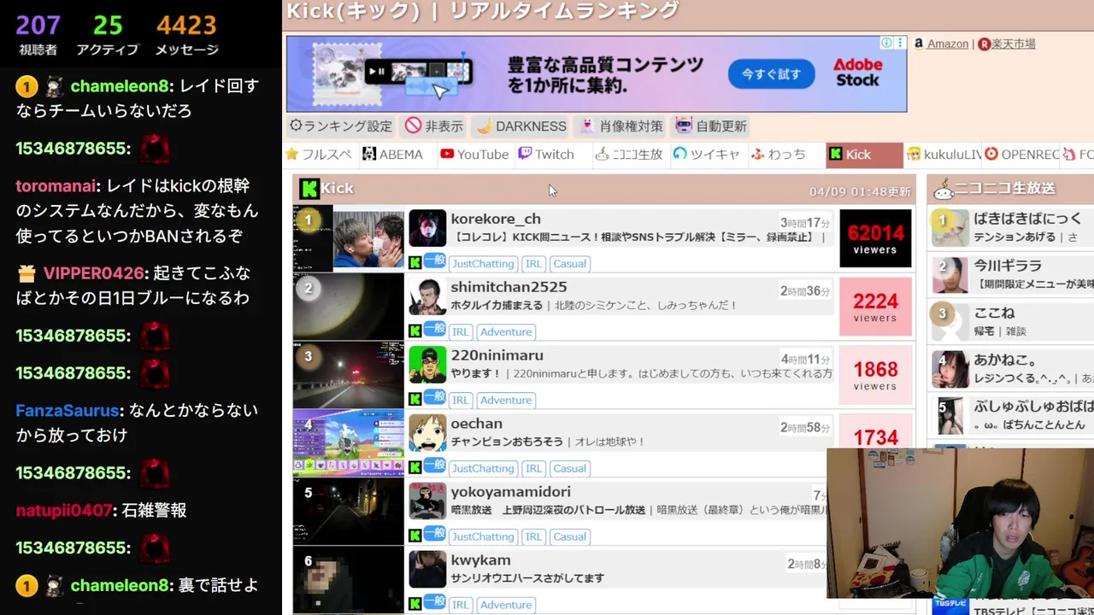Click the ad info icon
Viewport: 1094px width, 615px height.
point(886,43)
